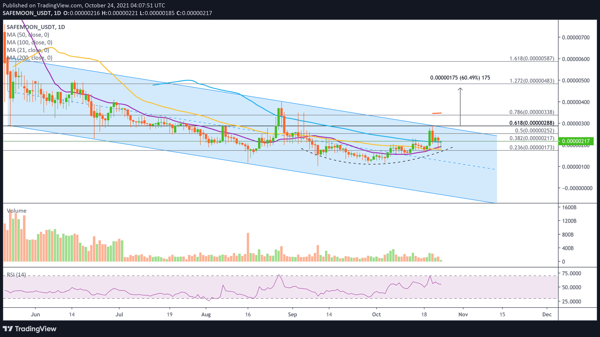Select the MA (21, close, 0) legend

28,50
